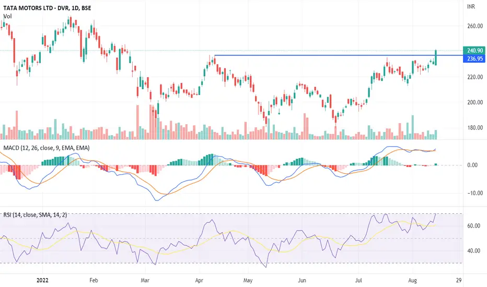Click the 200.00 price axis label
The height and width of the screenshot is (287, 487).
pyautogui.click(x=475, y=102)
